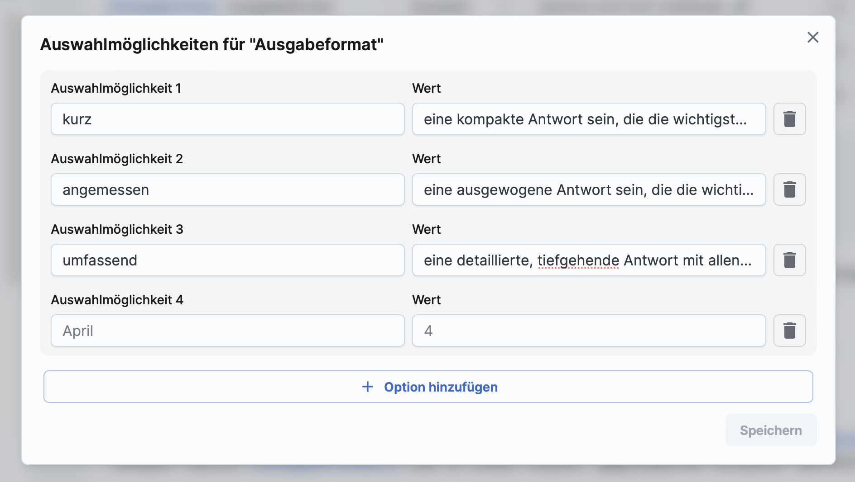Close the dialog with the X icon
This screenshot has width=855, height=482.
[813, 38]
